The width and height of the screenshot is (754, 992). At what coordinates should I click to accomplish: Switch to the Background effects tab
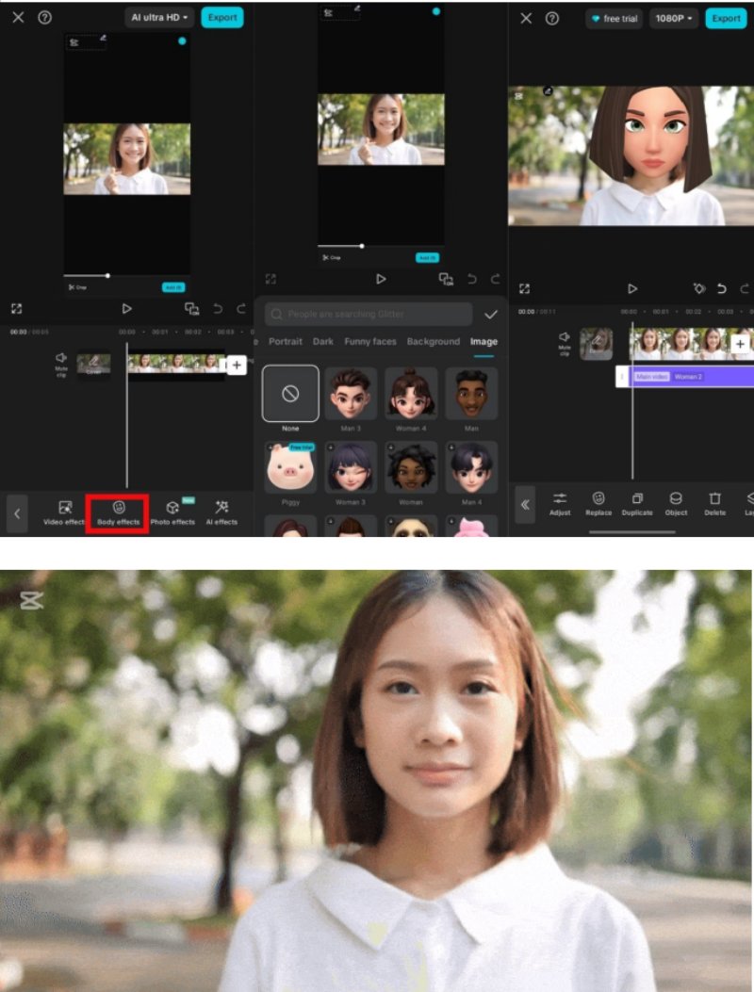[434, 341]
